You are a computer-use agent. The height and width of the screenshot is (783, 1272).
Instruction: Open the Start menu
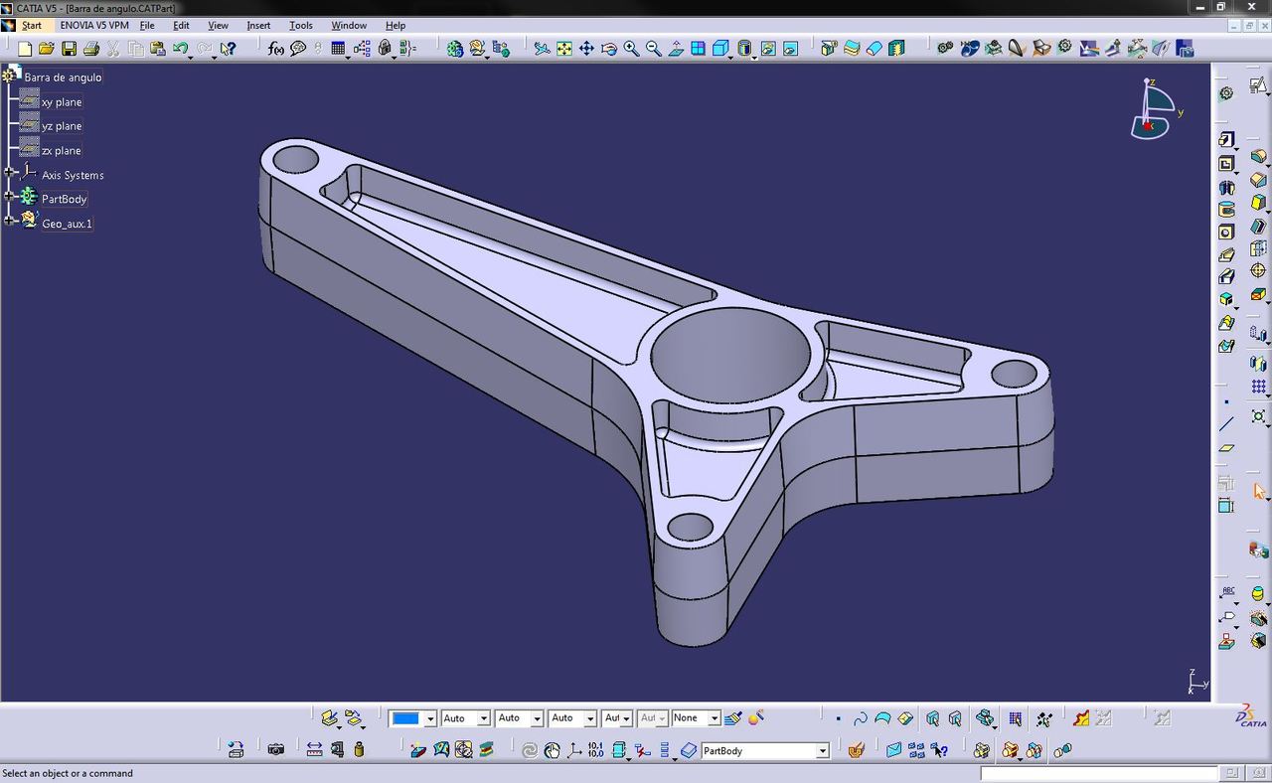(x=32, y=25)
